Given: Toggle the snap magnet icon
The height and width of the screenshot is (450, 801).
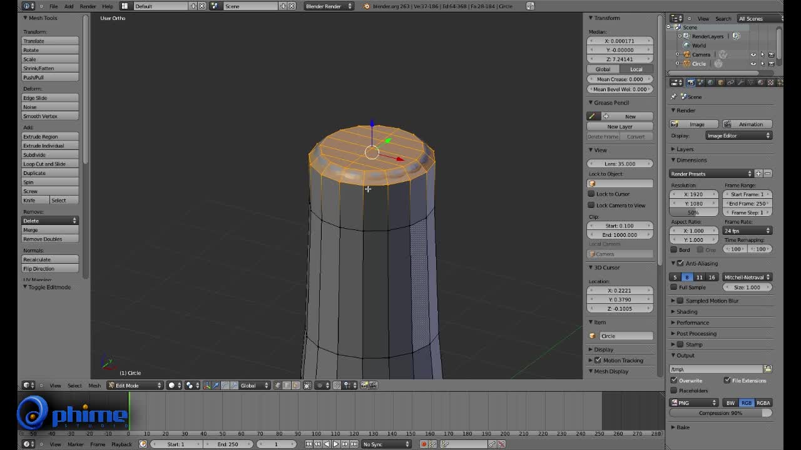Looking at the screenshot, I should click(337, 385).
